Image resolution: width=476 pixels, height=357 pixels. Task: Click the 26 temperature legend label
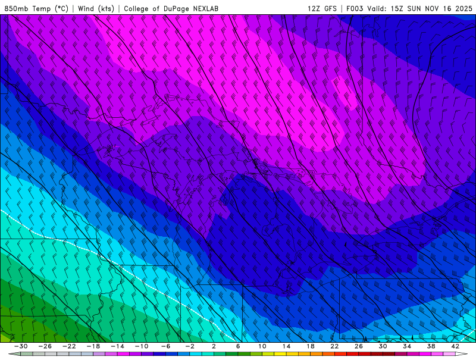(x=359, y=346)
